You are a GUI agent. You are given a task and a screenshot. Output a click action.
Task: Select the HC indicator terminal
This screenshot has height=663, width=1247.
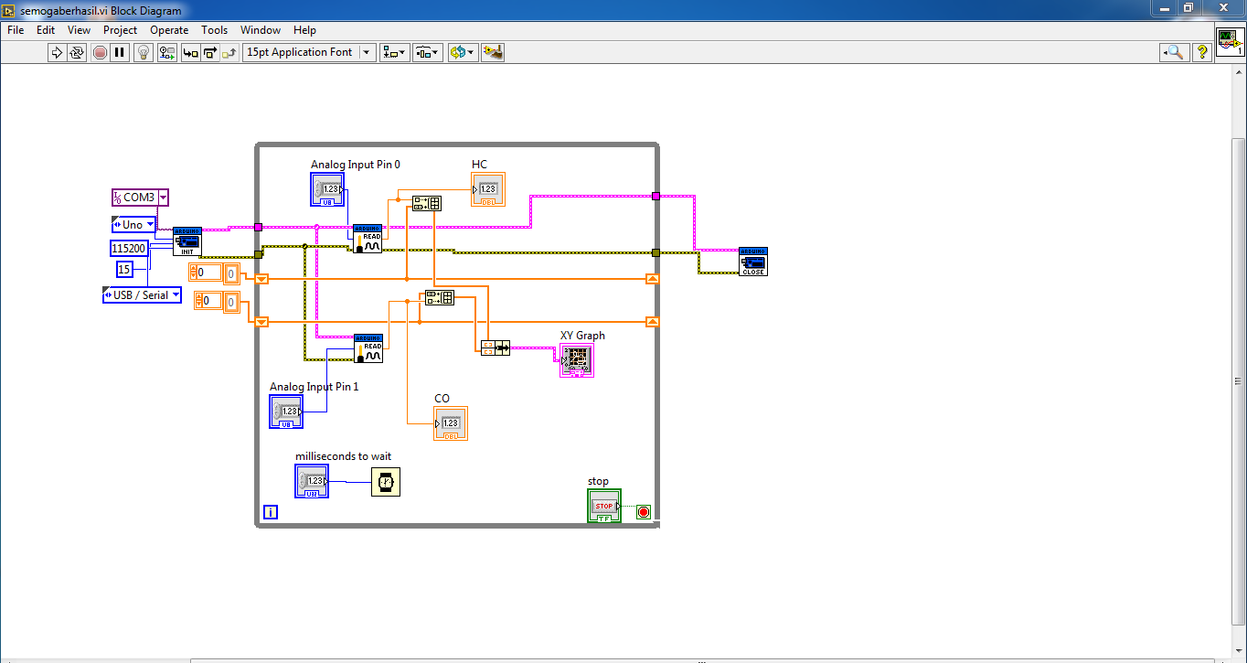[488, 189]
